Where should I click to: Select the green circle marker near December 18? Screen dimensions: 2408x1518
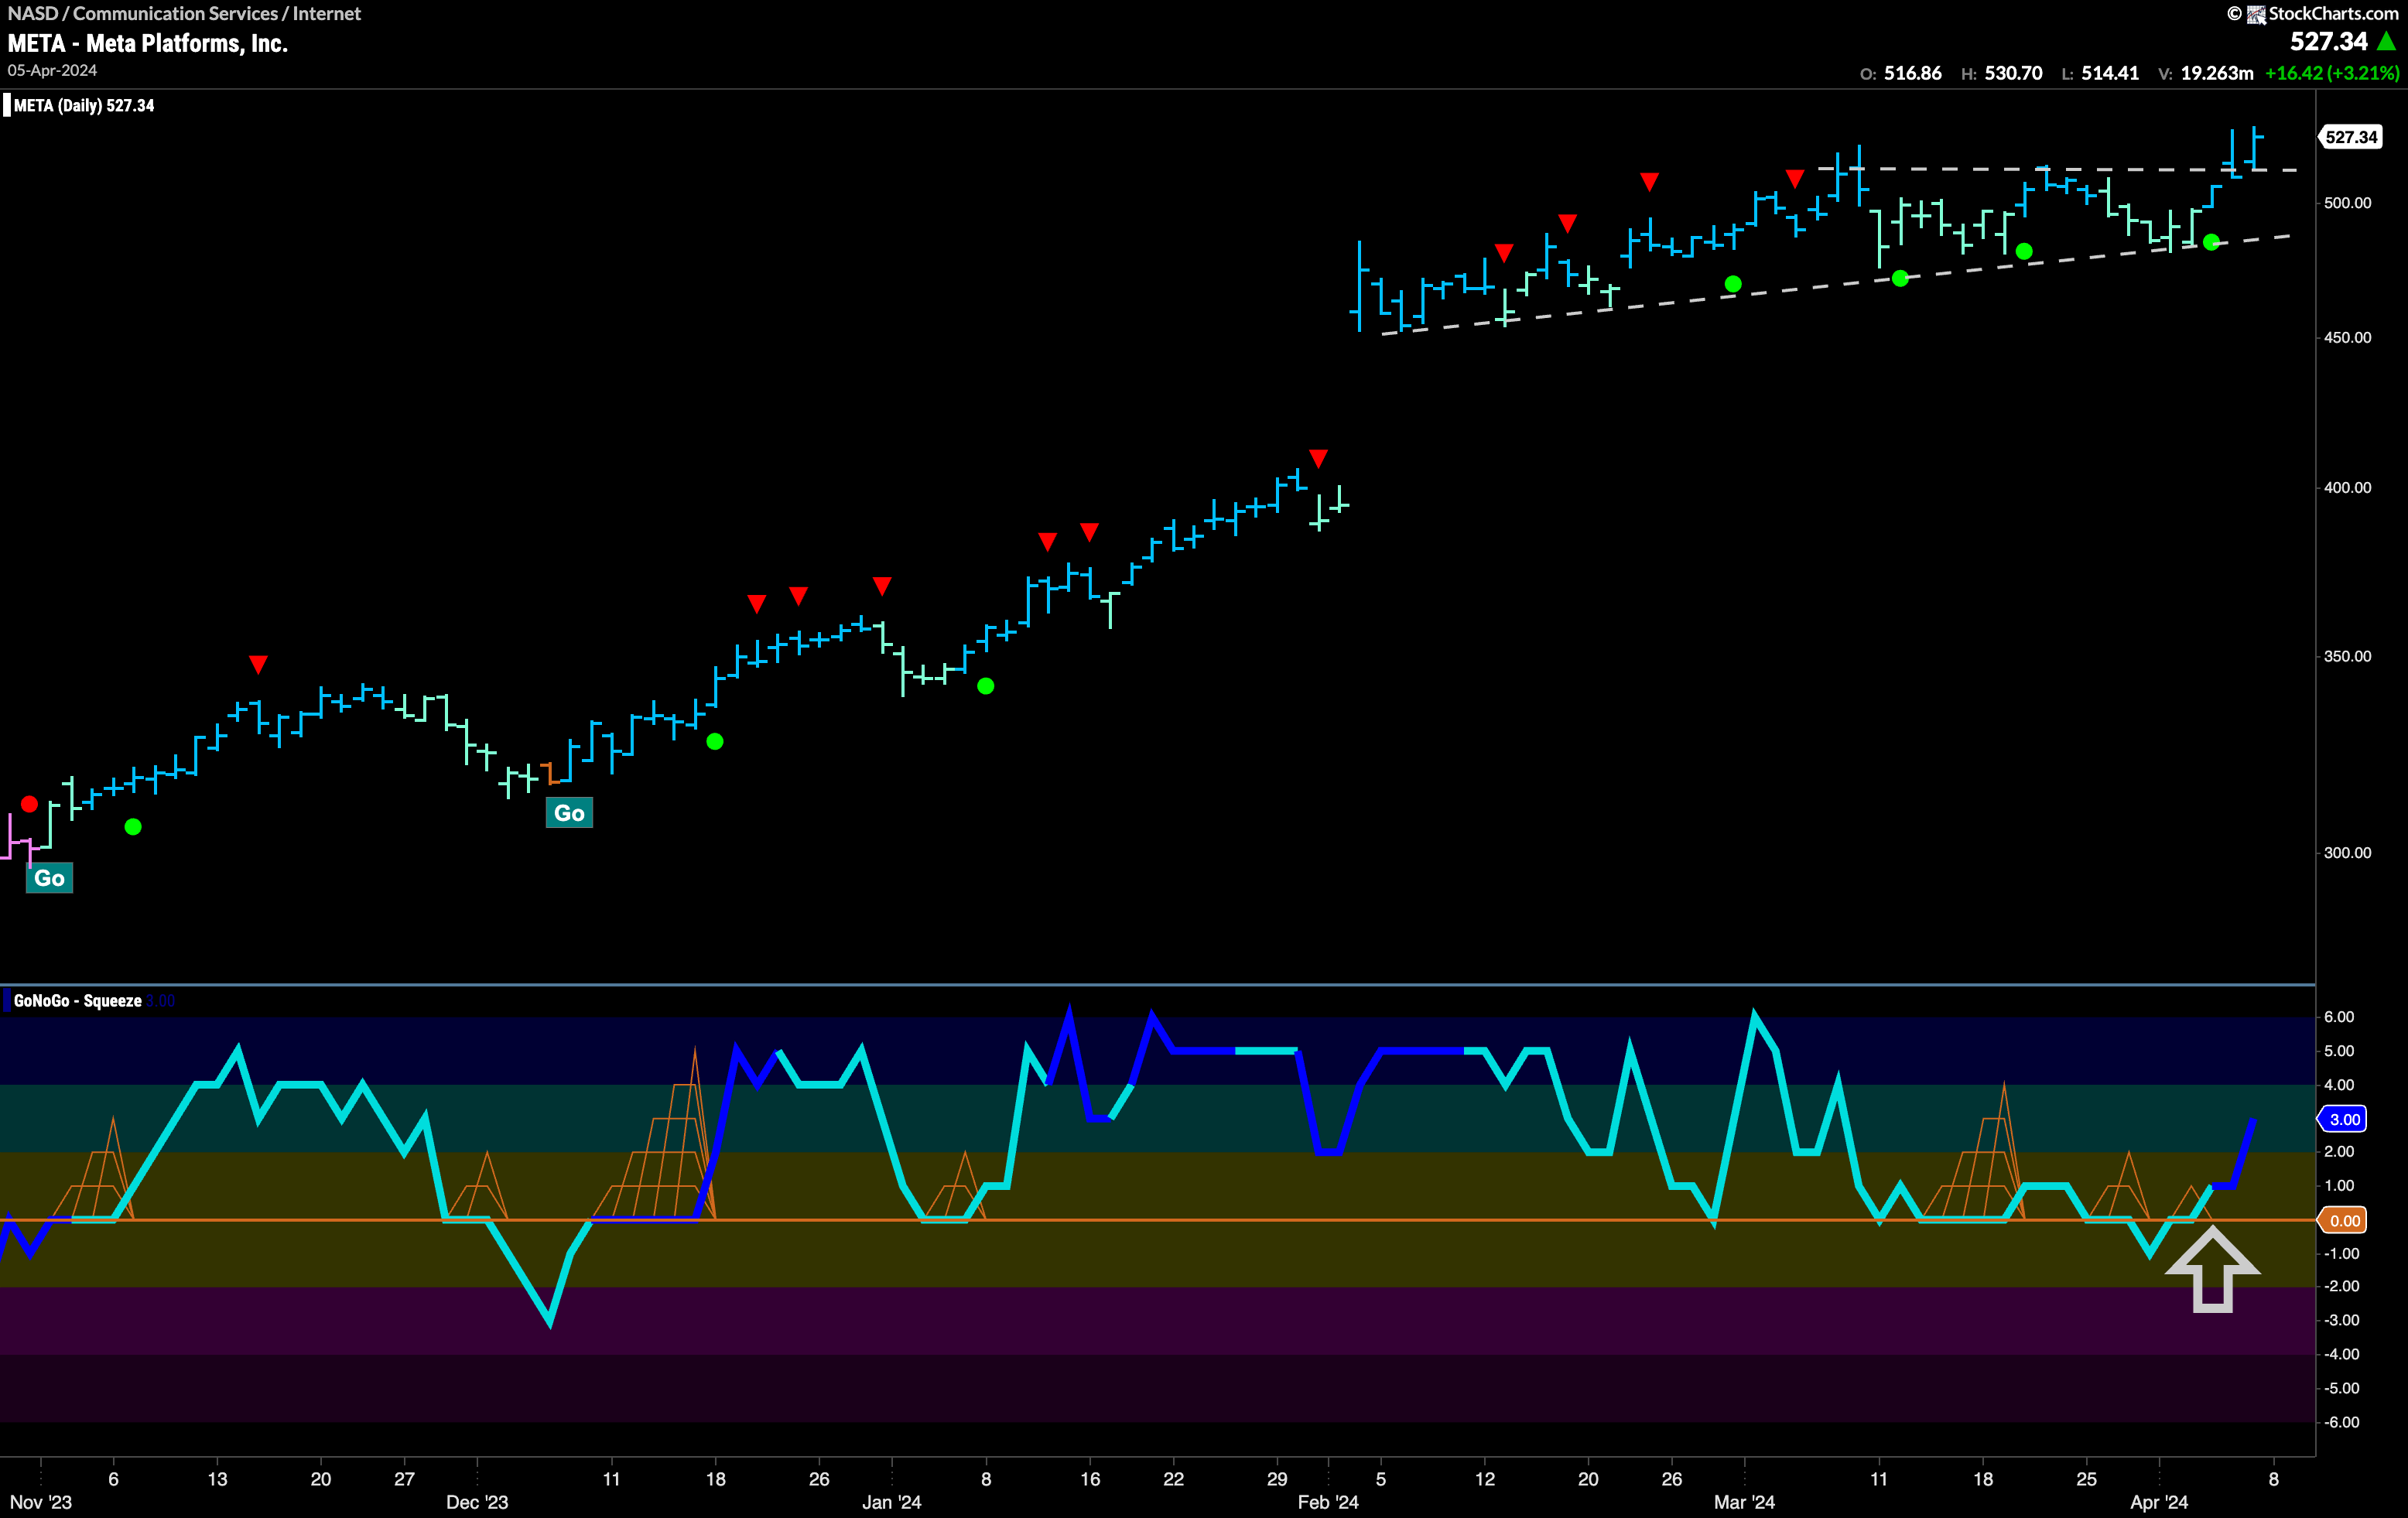click(x=715, y=742)
